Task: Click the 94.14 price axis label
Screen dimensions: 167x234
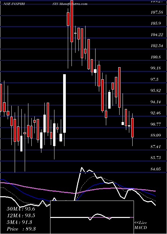Action: pos(156,102)
